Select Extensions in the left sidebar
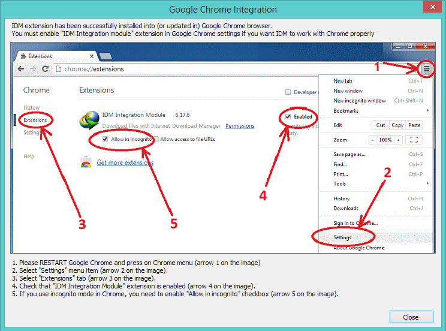Viewport: 446px width, 331px height. pyautogui.click(x=35, y=120)
